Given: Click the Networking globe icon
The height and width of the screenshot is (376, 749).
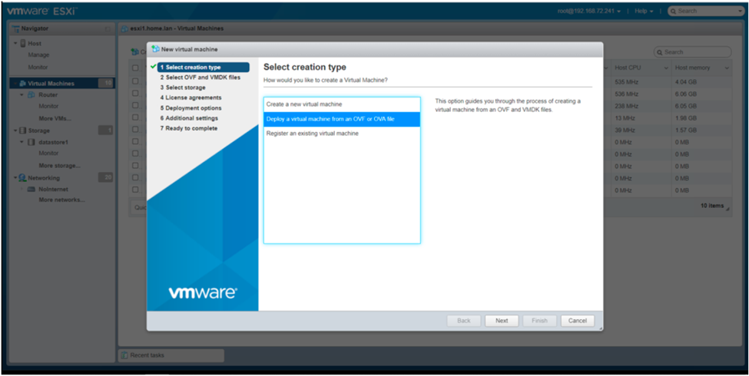Looking at the screenshot, I should (22, 178).
